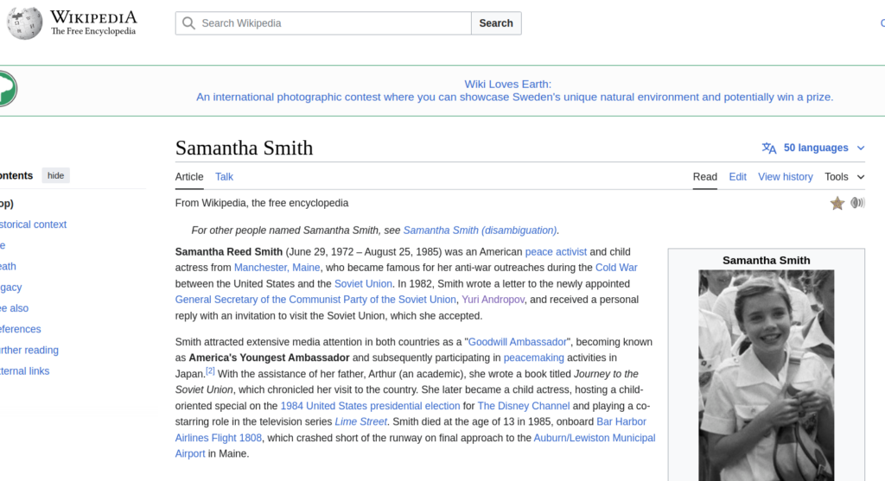Image resolution: width=885 pixels, height=481 pixels.
Task: Switch to the Talk tab
Action: (x=224, y=177)
